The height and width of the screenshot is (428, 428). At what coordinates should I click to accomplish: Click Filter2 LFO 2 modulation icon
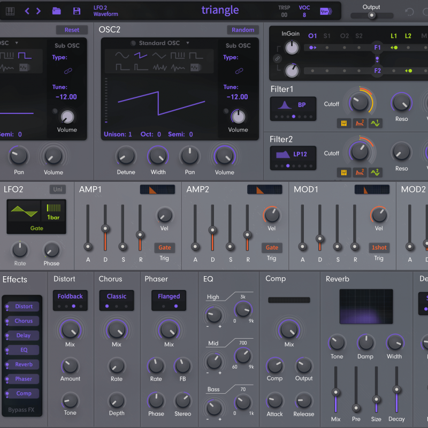375,172
